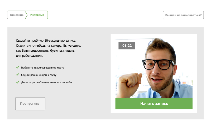Viewport: 211px width, 131px height.
Task: Click the Решили не записываться? button
Action: click(183, 15)
